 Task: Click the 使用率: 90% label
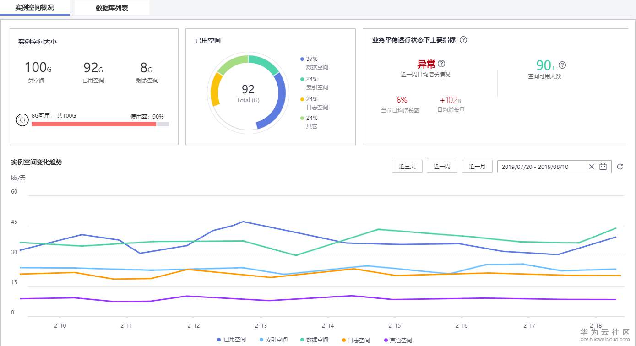(147, 117)
